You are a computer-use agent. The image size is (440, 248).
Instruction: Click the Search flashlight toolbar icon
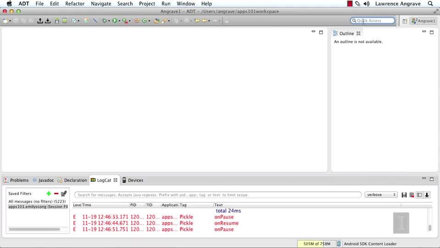[164, 21]
